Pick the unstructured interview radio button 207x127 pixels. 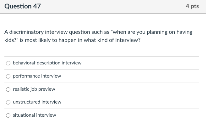tap(8, 102)
